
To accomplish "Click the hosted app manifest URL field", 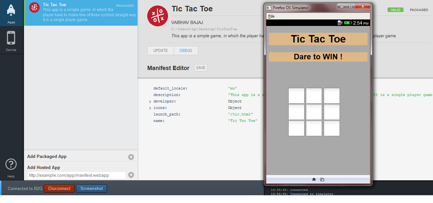I will click(x=76, y=175).
